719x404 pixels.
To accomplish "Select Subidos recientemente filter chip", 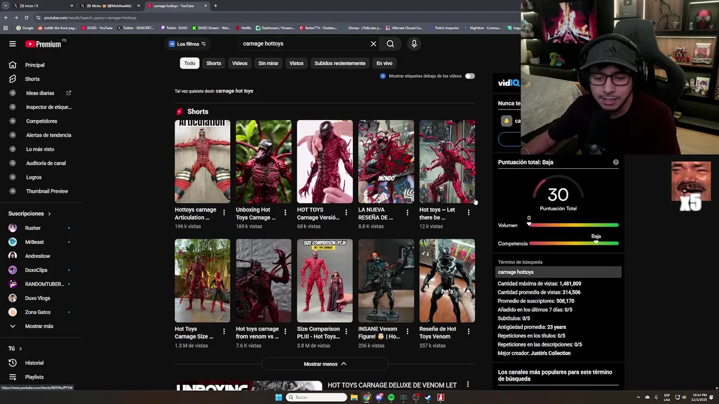I will tap(340, 63).
